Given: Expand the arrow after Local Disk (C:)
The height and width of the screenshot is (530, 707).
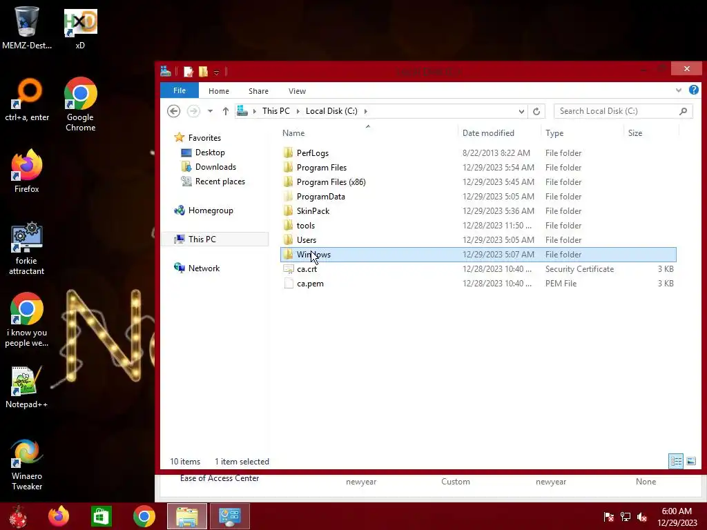Looking at the screenshot, I should point(366,111).
